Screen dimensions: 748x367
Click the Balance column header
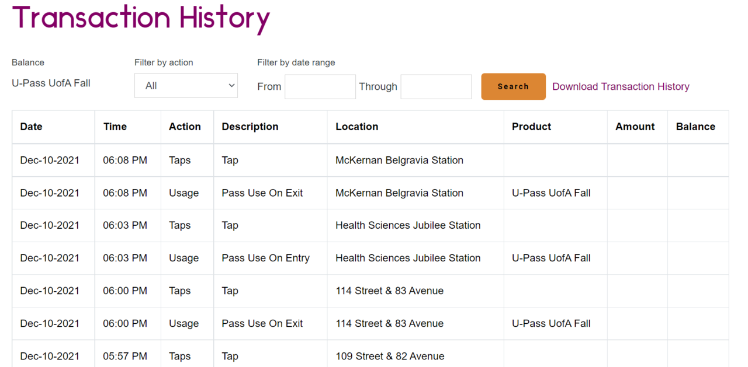pos(695,127)
